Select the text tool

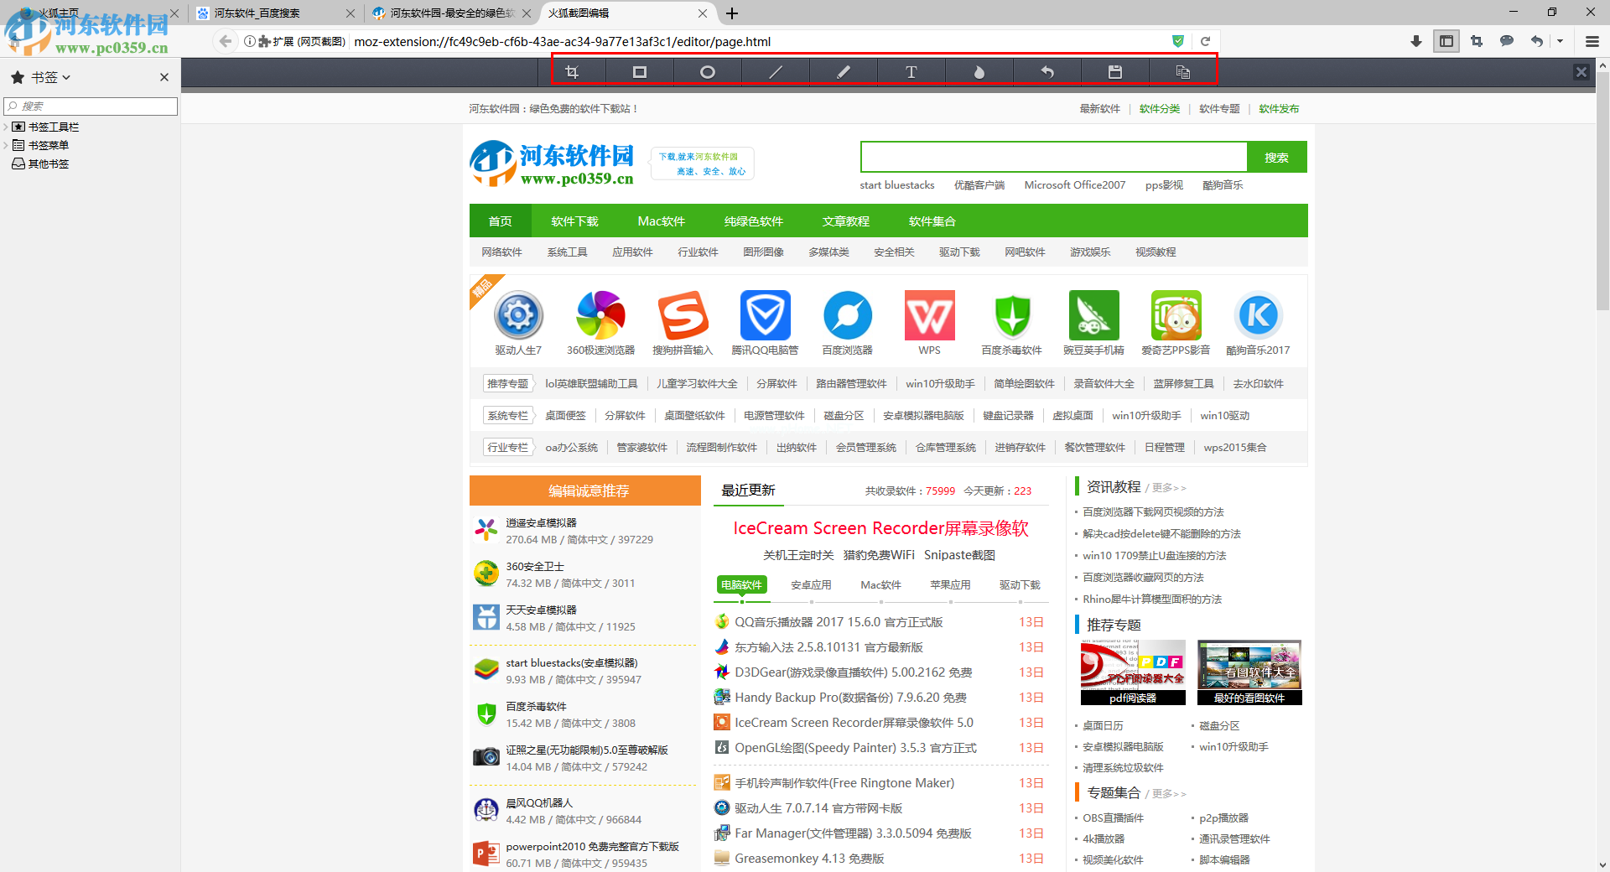pyautogui.click(x=911, y=72)
